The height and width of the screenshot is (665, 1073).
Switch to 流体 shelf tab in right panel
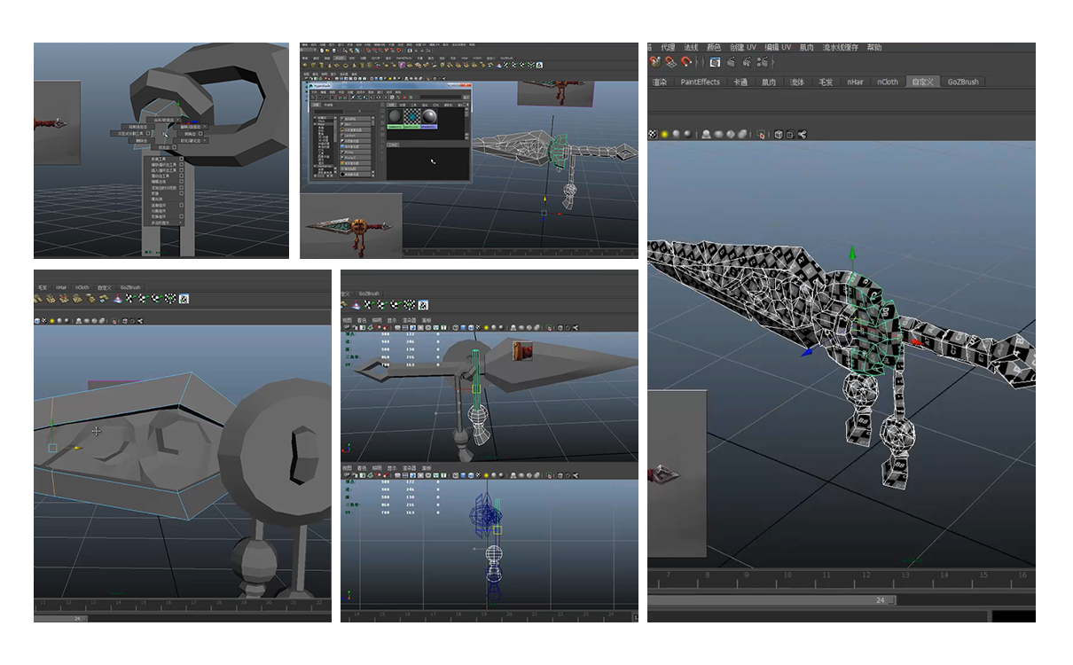coord(797,82)
